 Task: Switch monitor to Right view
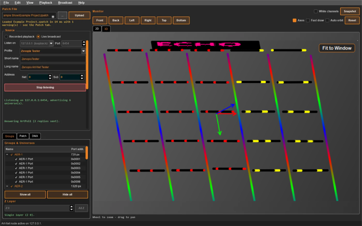pos(148,20)
